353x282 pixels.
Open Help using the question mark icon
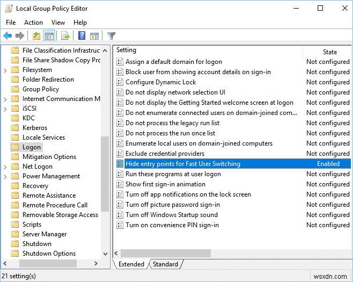click(82, 36)
